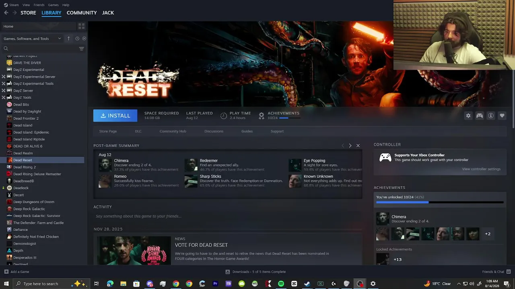Open the DLC link
515x289 pixels.
coord(138,131)
